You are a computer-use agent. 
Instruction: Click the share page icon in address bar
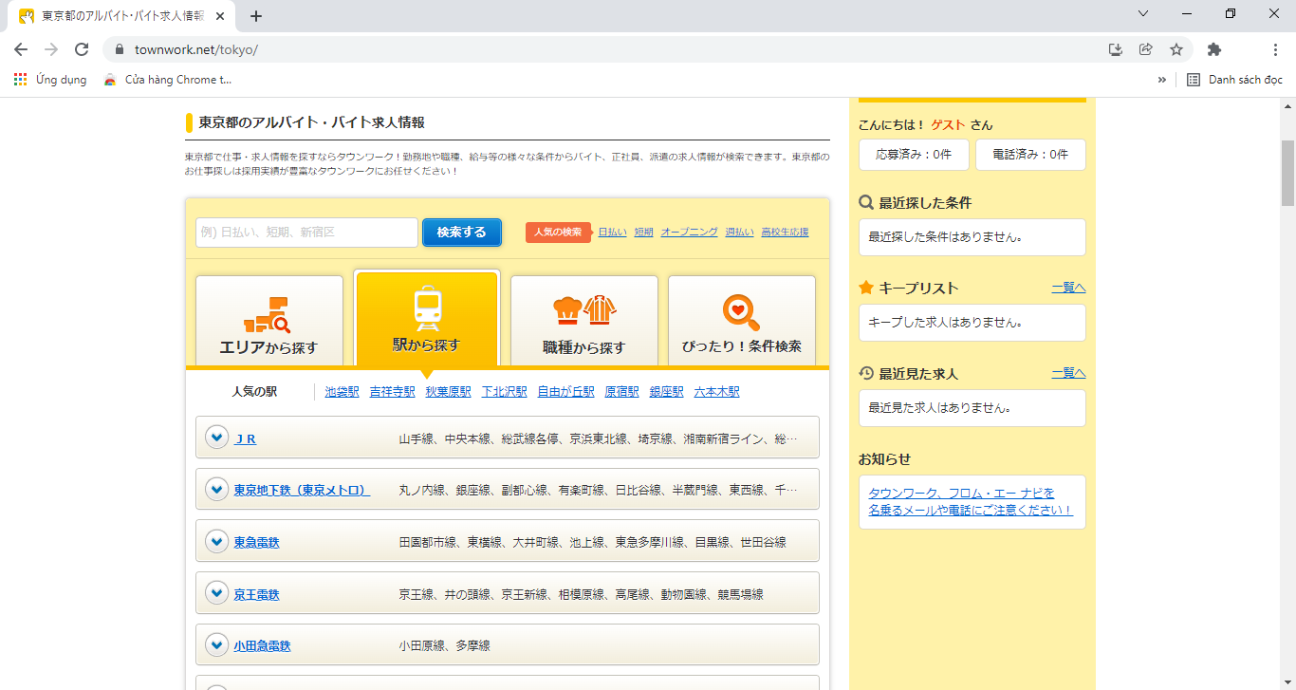[1146, 49]
